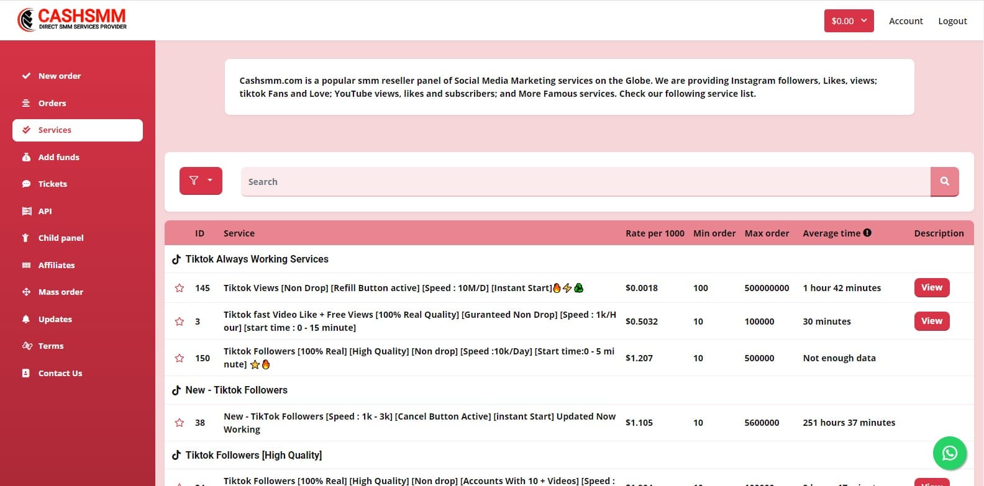This screenshot has width=984, height=486.
Task: Expand the filter category dropdown
Action: coord(201,181)
